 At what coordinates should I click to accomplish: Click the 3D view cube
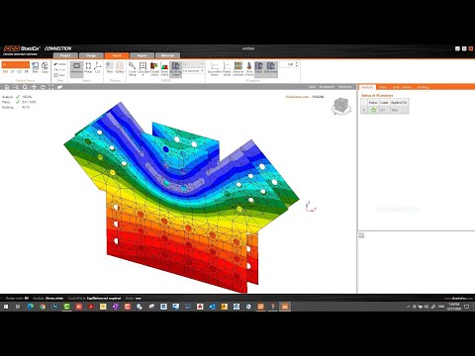point(340,106)
